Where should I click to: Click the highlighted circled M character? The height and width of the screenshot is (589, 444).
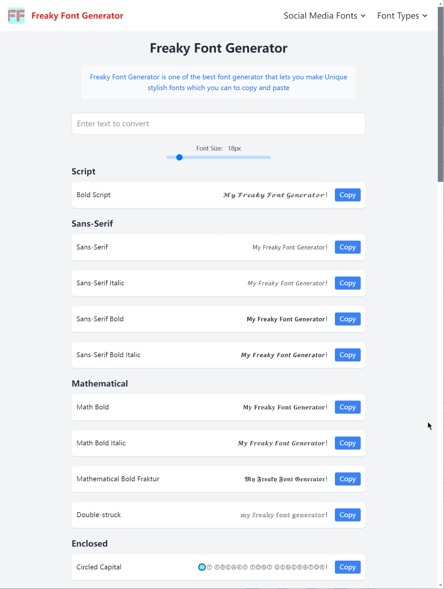(x=202, y=567)
